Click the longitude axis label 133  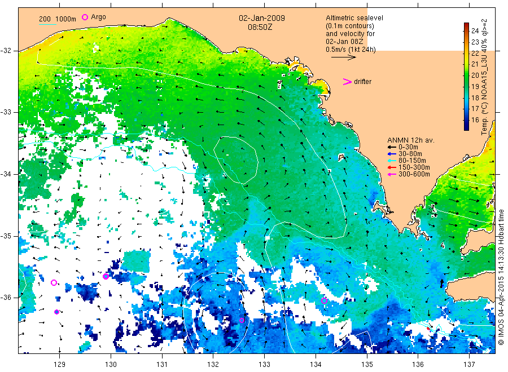[264, 365]
